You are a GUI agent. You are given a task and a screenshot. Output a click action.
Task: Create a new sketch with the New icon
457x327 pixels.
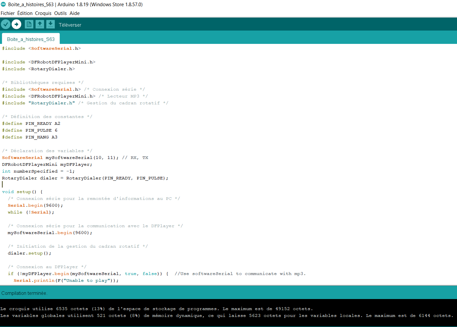point(29,24)
